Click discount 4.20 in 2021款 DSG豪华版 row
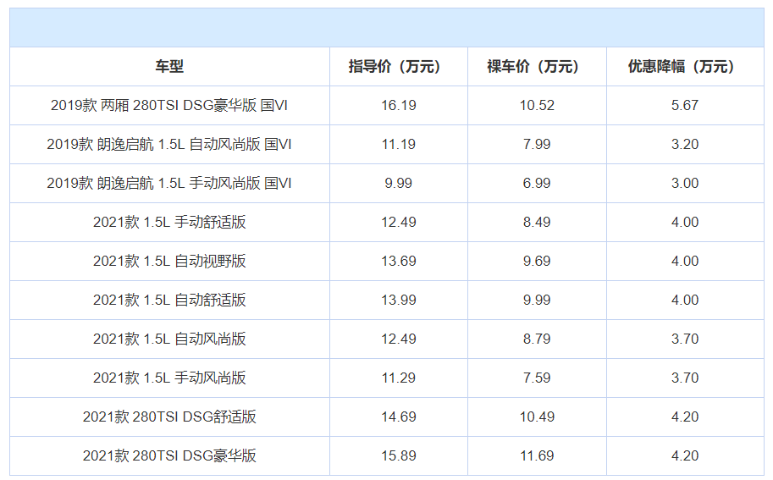 point(685,455)
